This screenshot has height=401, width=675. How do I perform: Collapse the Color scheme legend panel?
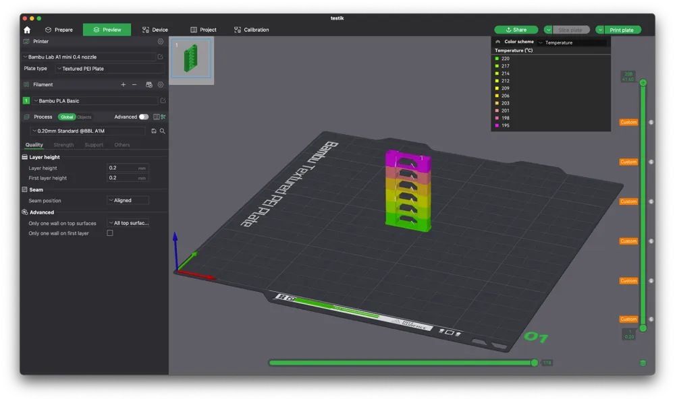497,42
